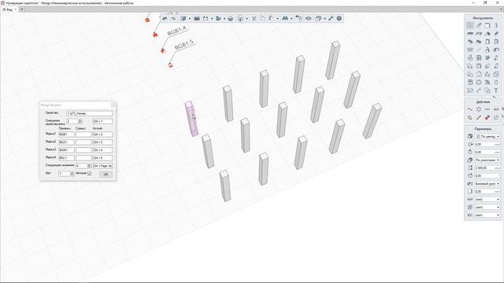
Task: Click the Марка4 prefix field
Action: (x=66, y=158)
